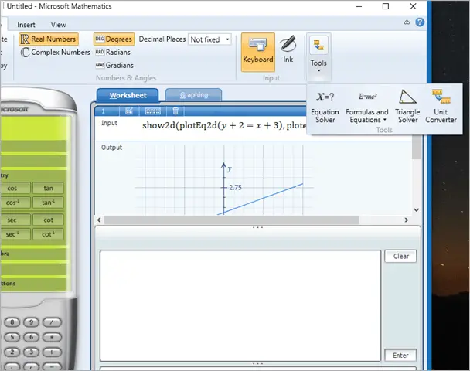The image size is (470, 371).
Task: Click the edit icon in entry 1 header
Action: point(129,111)
